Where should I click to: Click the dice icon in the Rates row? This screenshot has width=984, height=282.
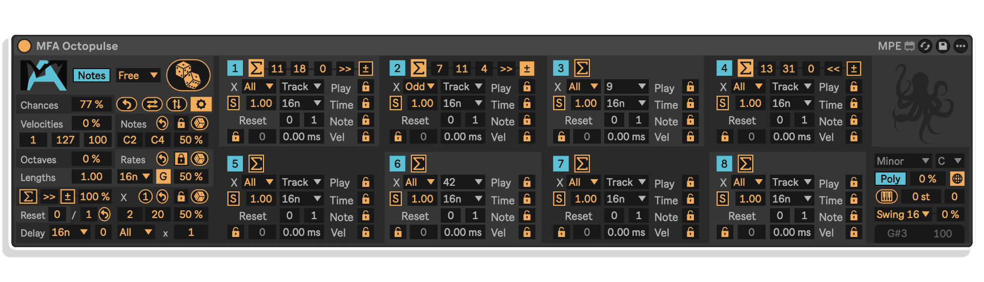pos(199,159)
